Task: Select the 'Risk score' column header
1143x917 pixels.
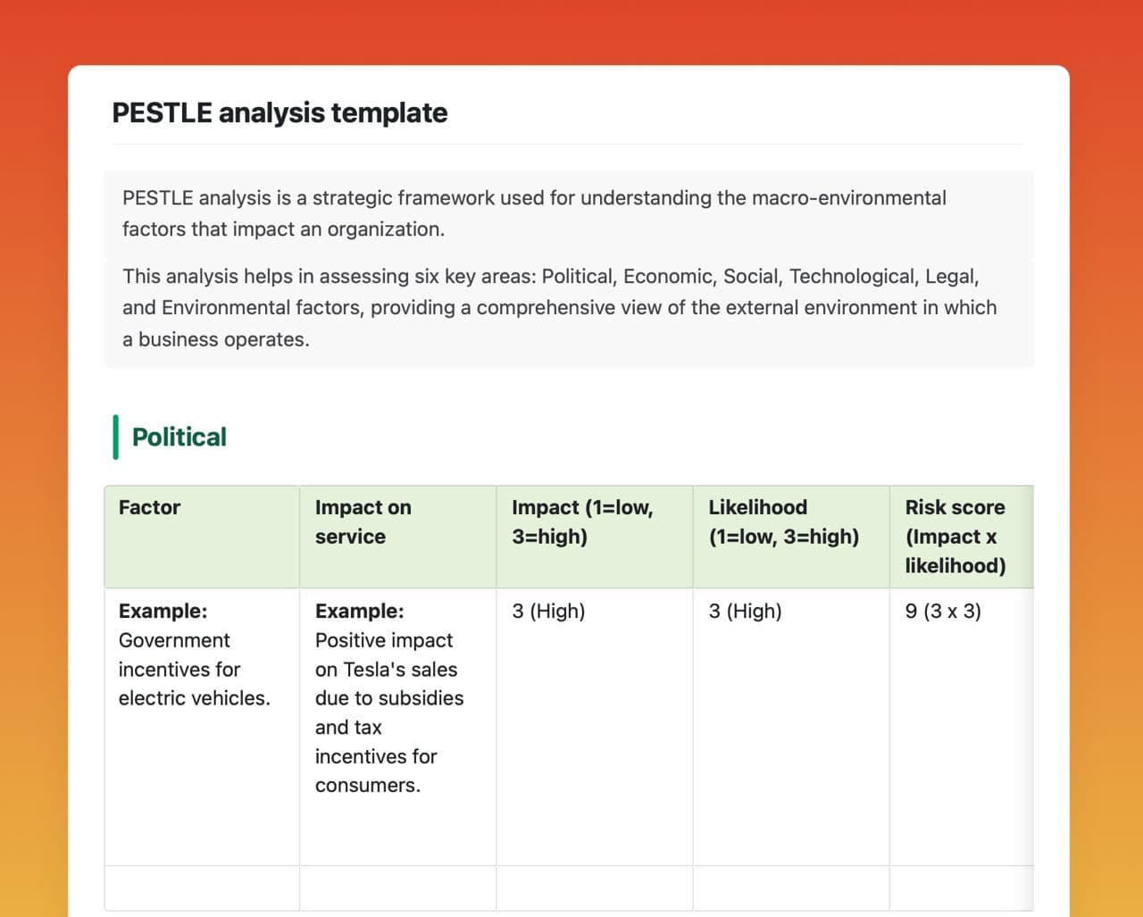Action: pyautogui.click(x=961, y=536)
